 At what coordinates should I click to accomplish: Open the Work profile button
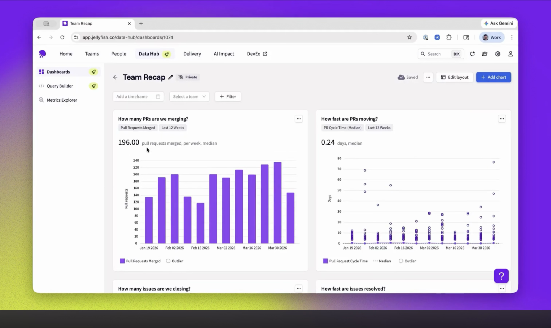(492, 37)
